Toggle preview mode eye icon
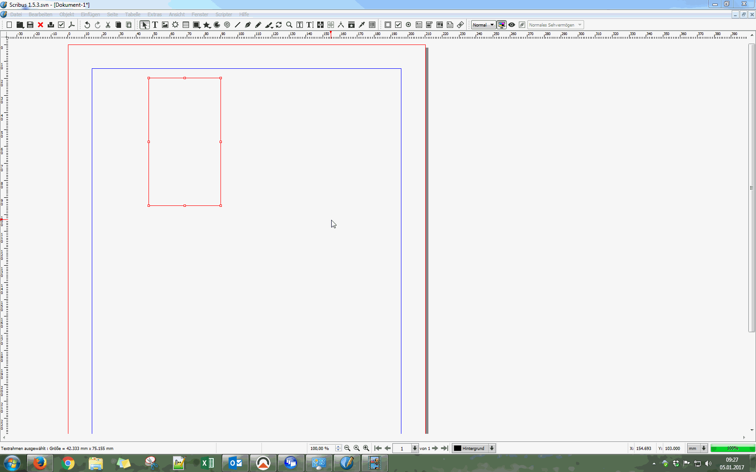Viewport: 756px width, 472px height. point(512,25)
